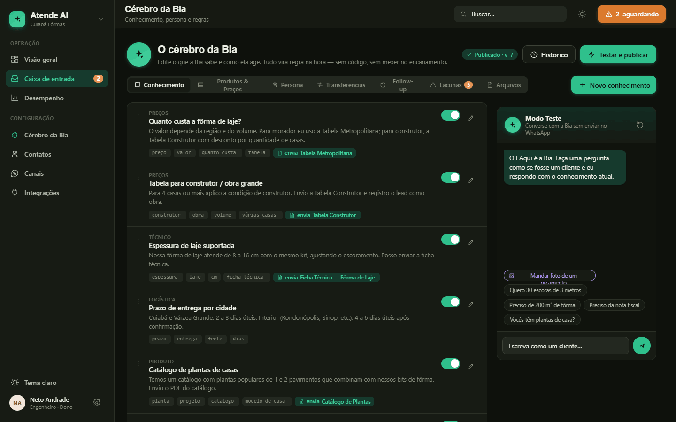Edit 'Catálogo de plantas de casas' pencil icon

pyautogui.click(x=470, y=367)
